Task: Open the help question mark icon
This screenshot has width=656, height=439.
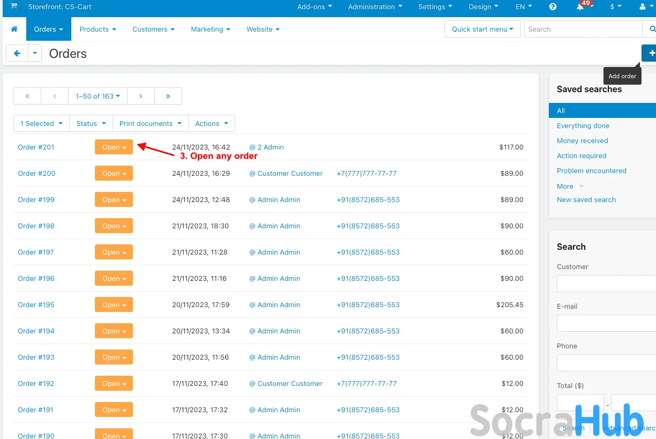Action: coord(553,7)
